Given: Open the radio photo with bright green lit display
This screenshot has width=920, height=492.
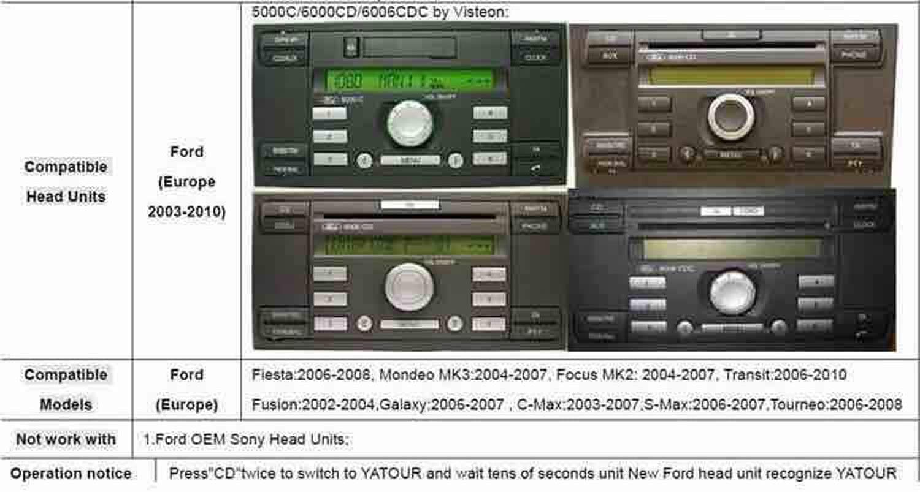Looking at the screenshot, I should 410,105.
